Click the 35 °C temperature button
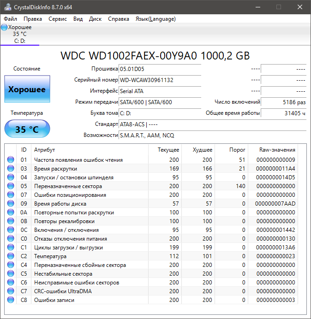Viewport: 311px width, 319px height. [27, 129]
